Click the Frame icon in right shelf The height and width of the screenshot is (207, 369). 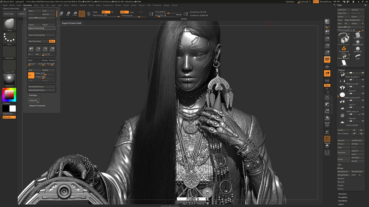pos(327,98)
